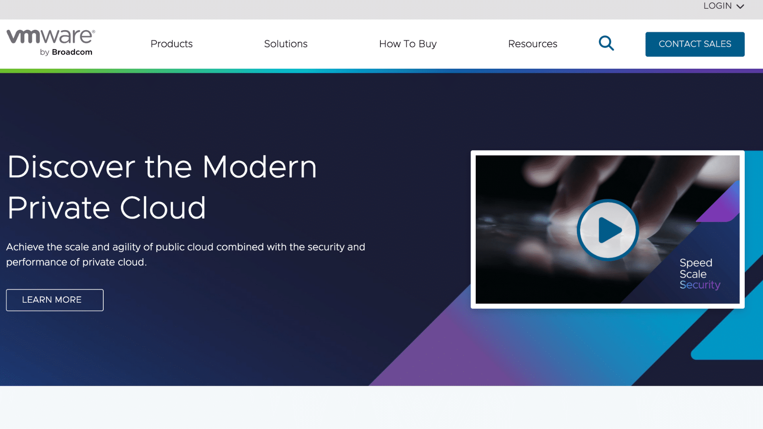This screenshot has width=763, height=429.
Task: Start playback of the private cloud promo video
Action: click(607, 230)
